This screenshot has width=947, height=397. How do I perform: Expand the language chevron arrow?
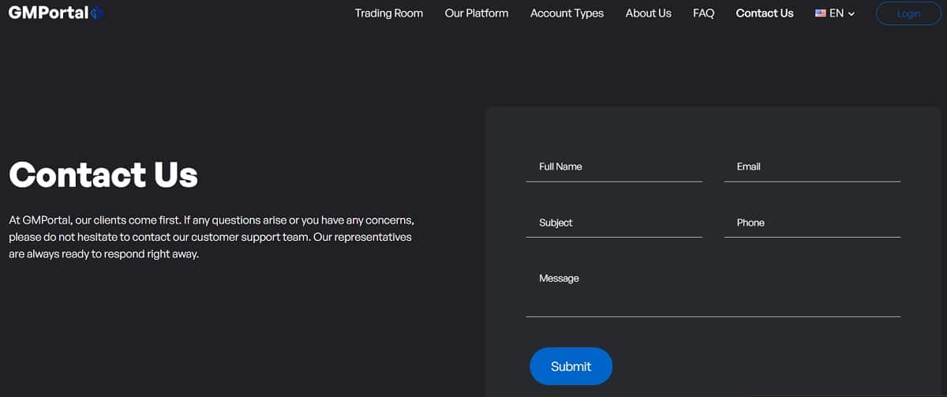852,14
